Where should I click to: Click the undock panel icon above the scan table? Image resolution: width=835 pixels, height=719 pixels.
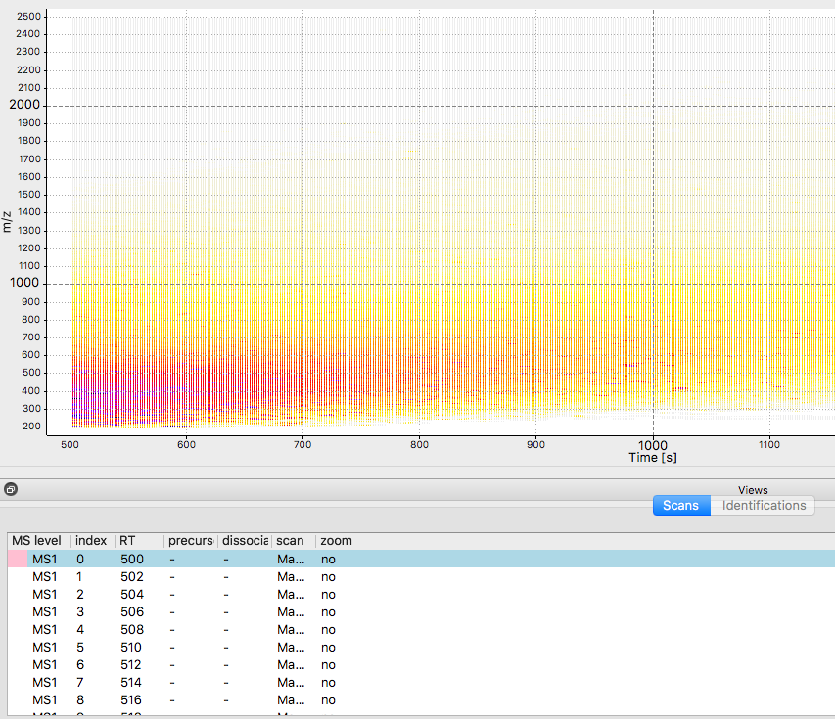point(11,488)
